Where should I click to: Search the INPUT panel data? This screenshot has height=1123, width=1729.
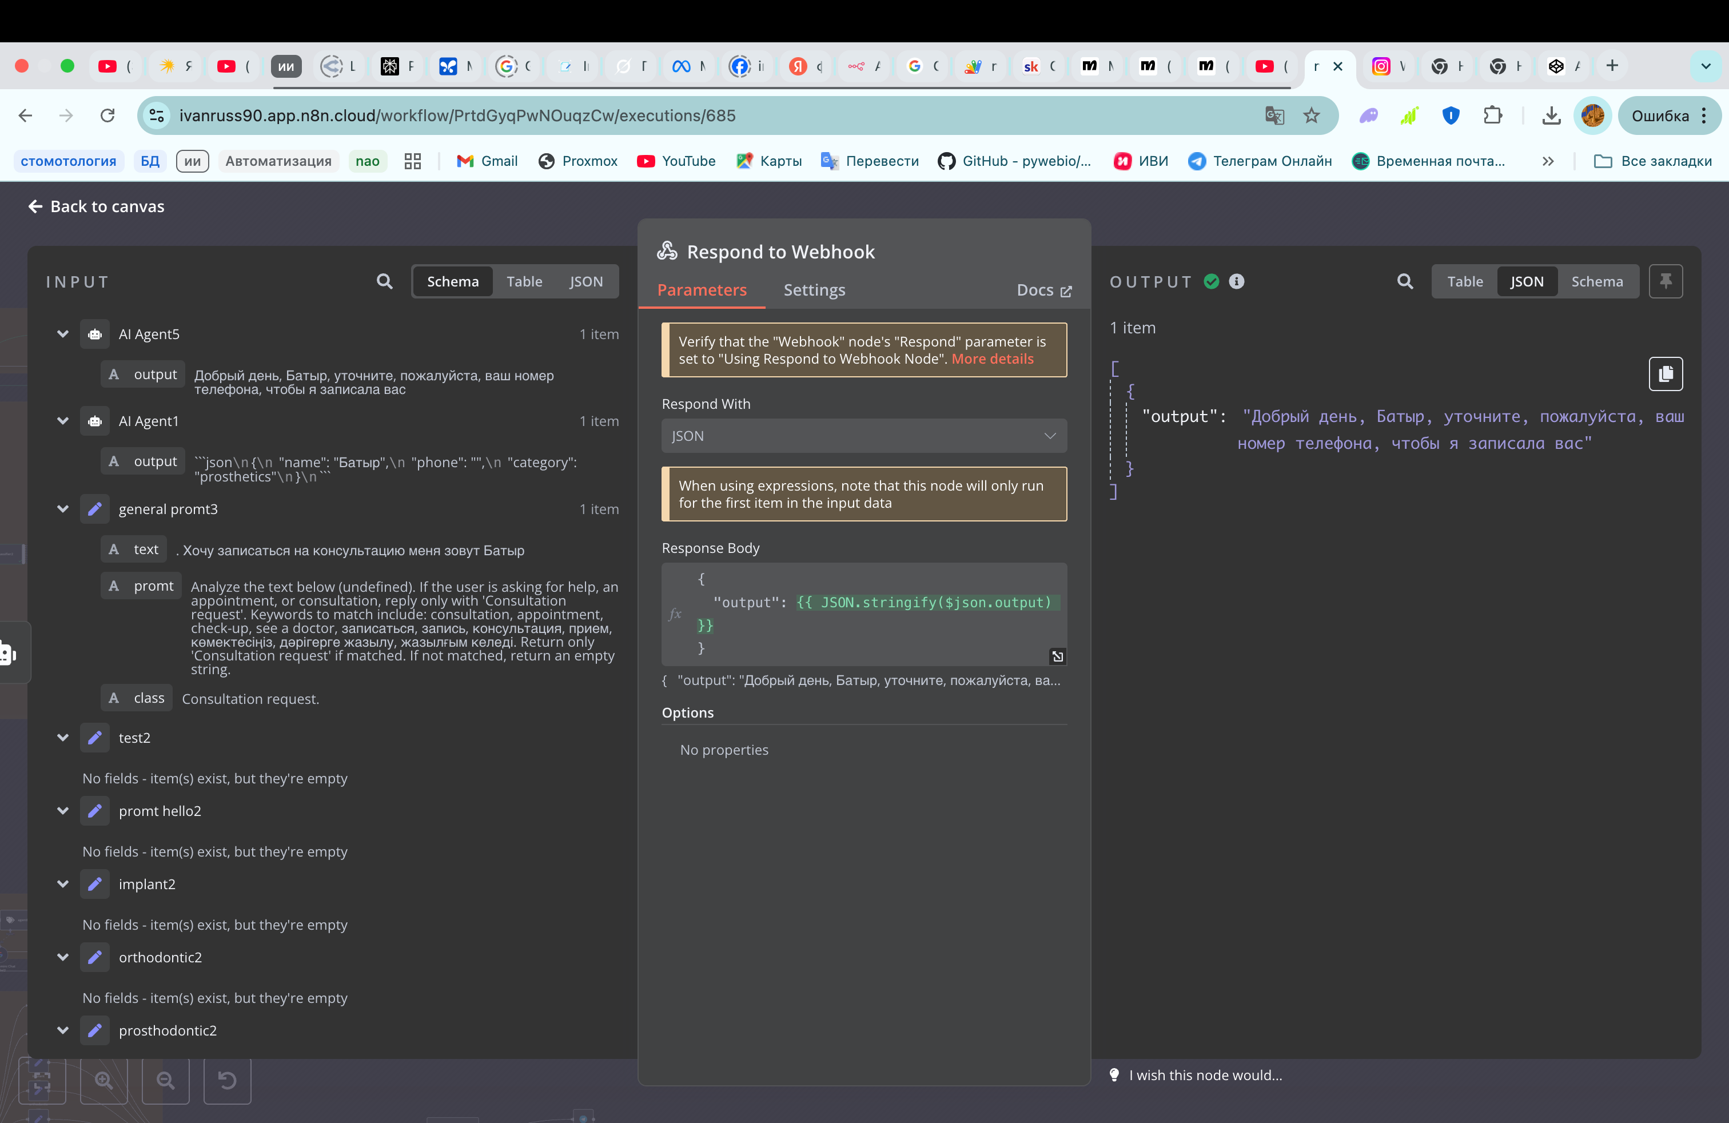(x=384, y=281)
